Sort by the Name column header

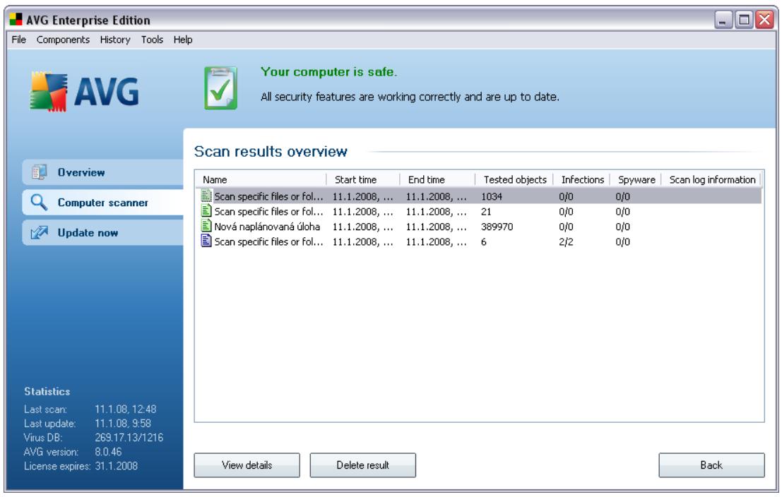tap(261, 179)
